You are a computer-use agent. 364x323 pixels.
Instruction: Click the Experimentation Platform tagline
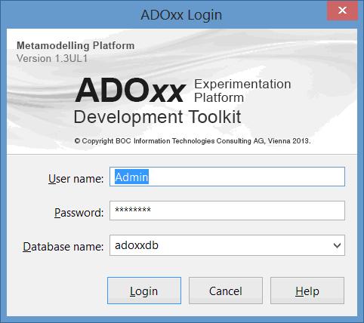pos(242,91)
